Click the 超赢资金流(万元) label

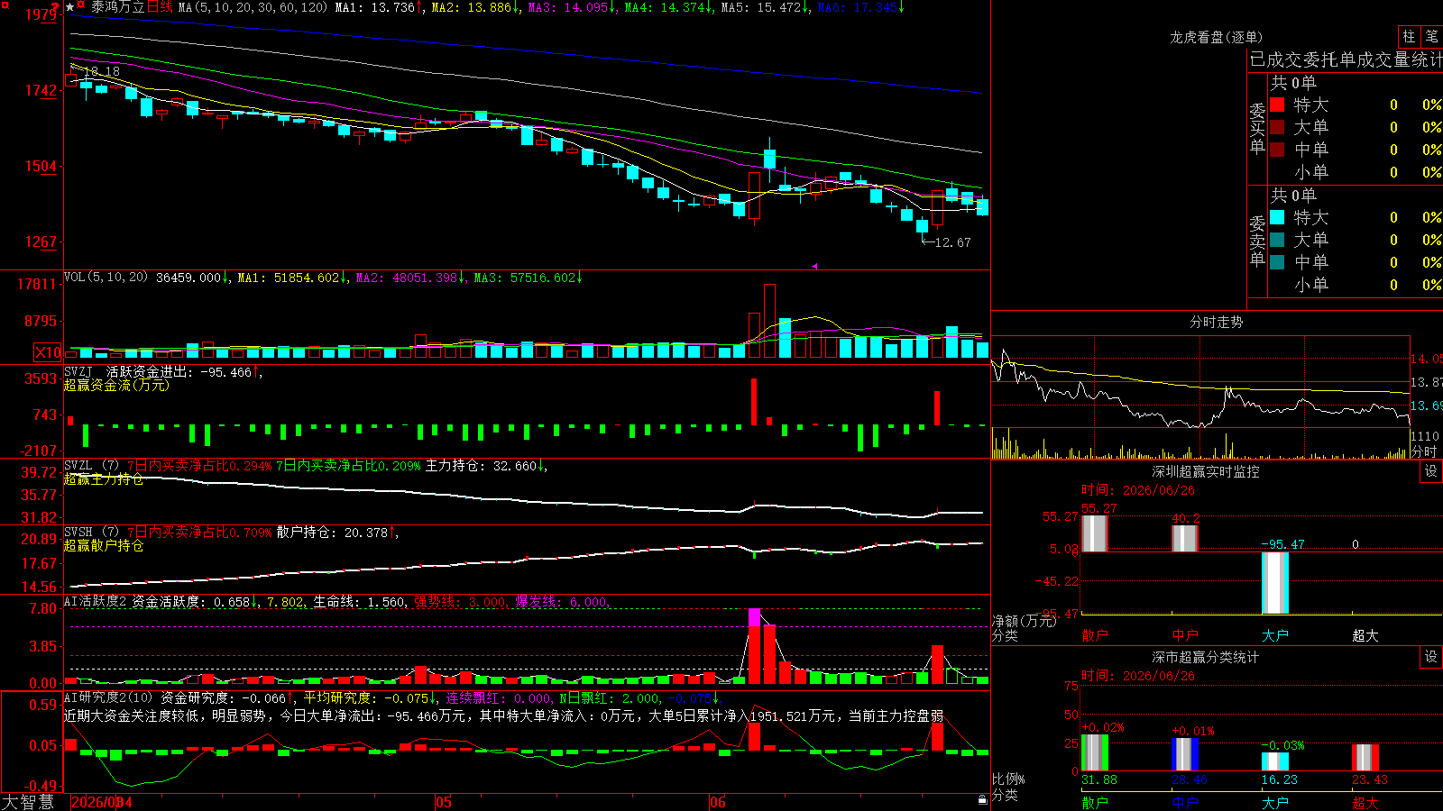116,385
